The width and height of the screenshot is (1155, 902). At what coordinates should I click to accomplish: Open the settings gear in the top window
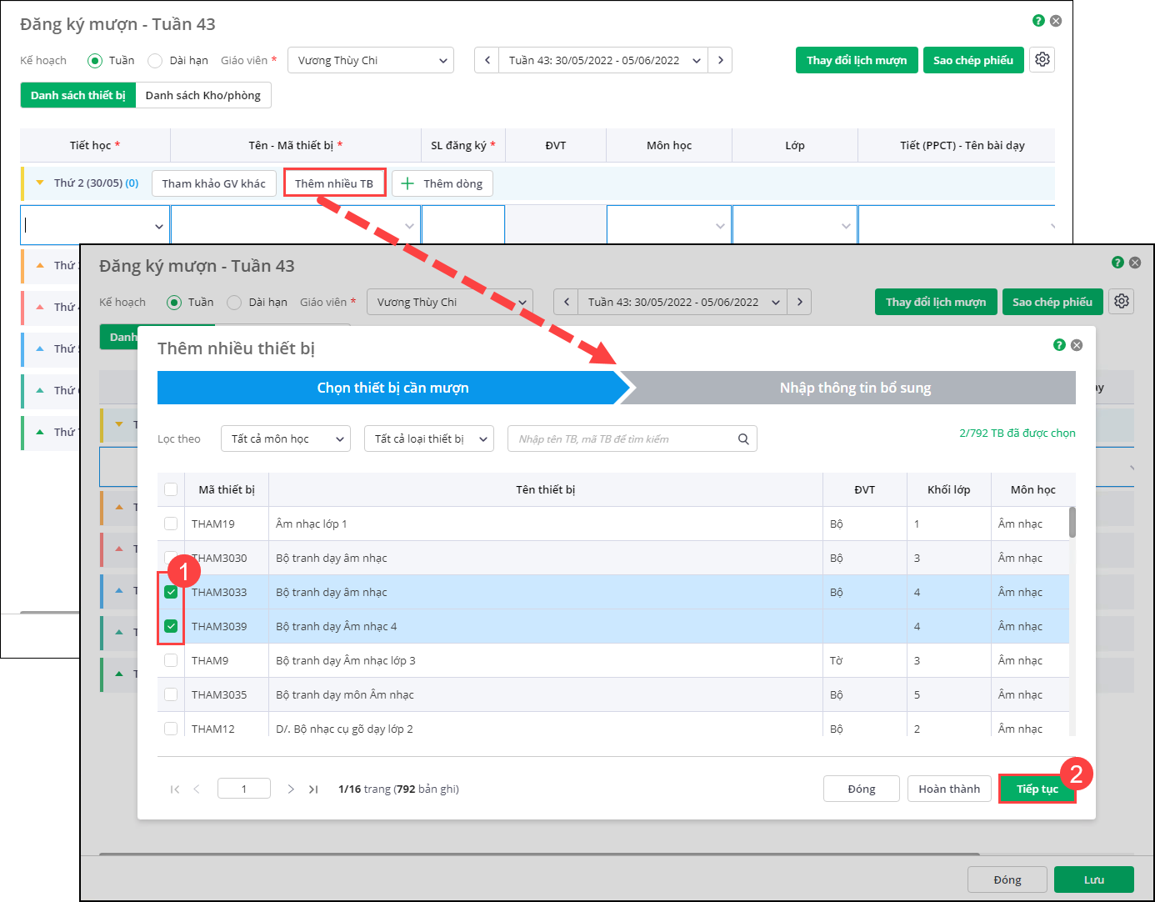[1042, 59]
